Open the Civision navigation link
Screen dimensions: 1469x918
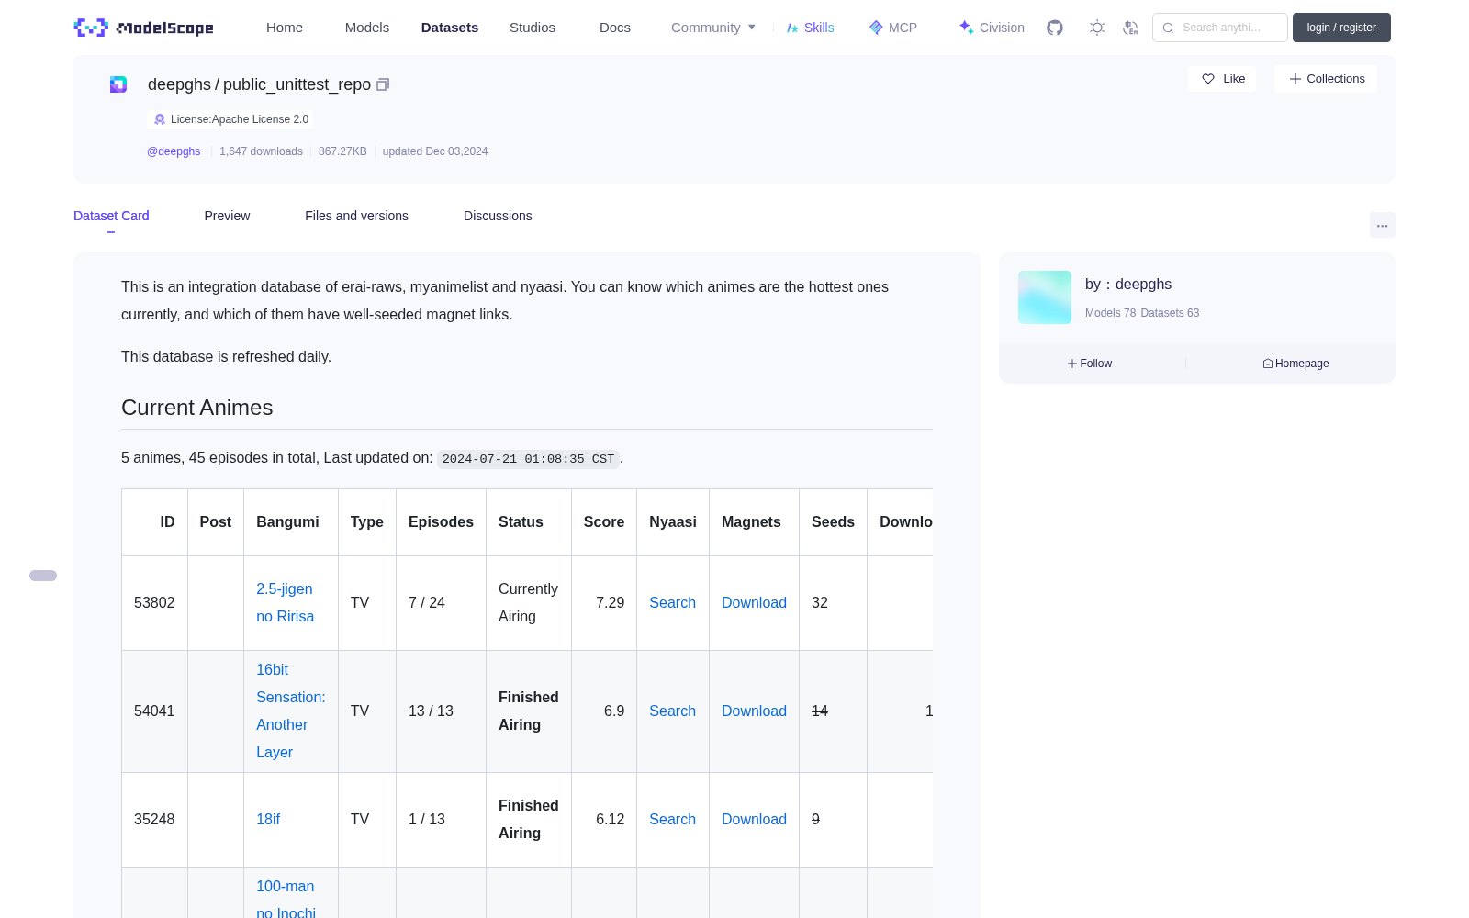991,28
